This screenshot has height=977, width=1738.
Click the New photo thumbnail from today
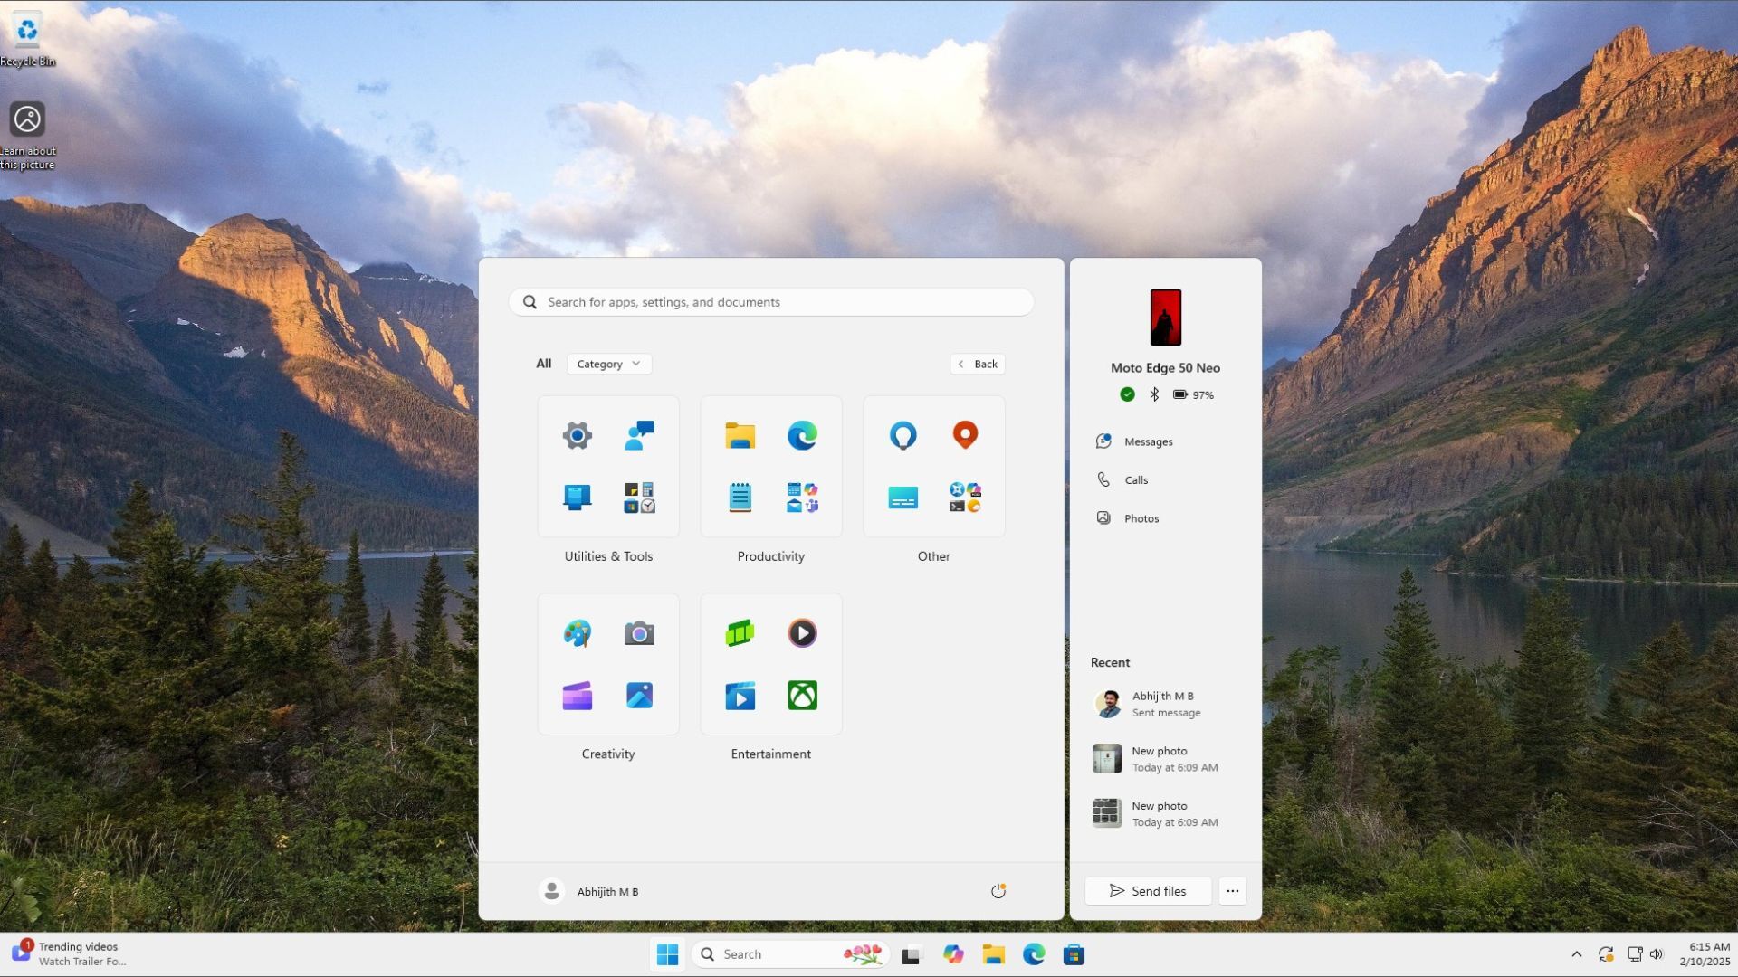(x=1105, y=757)
